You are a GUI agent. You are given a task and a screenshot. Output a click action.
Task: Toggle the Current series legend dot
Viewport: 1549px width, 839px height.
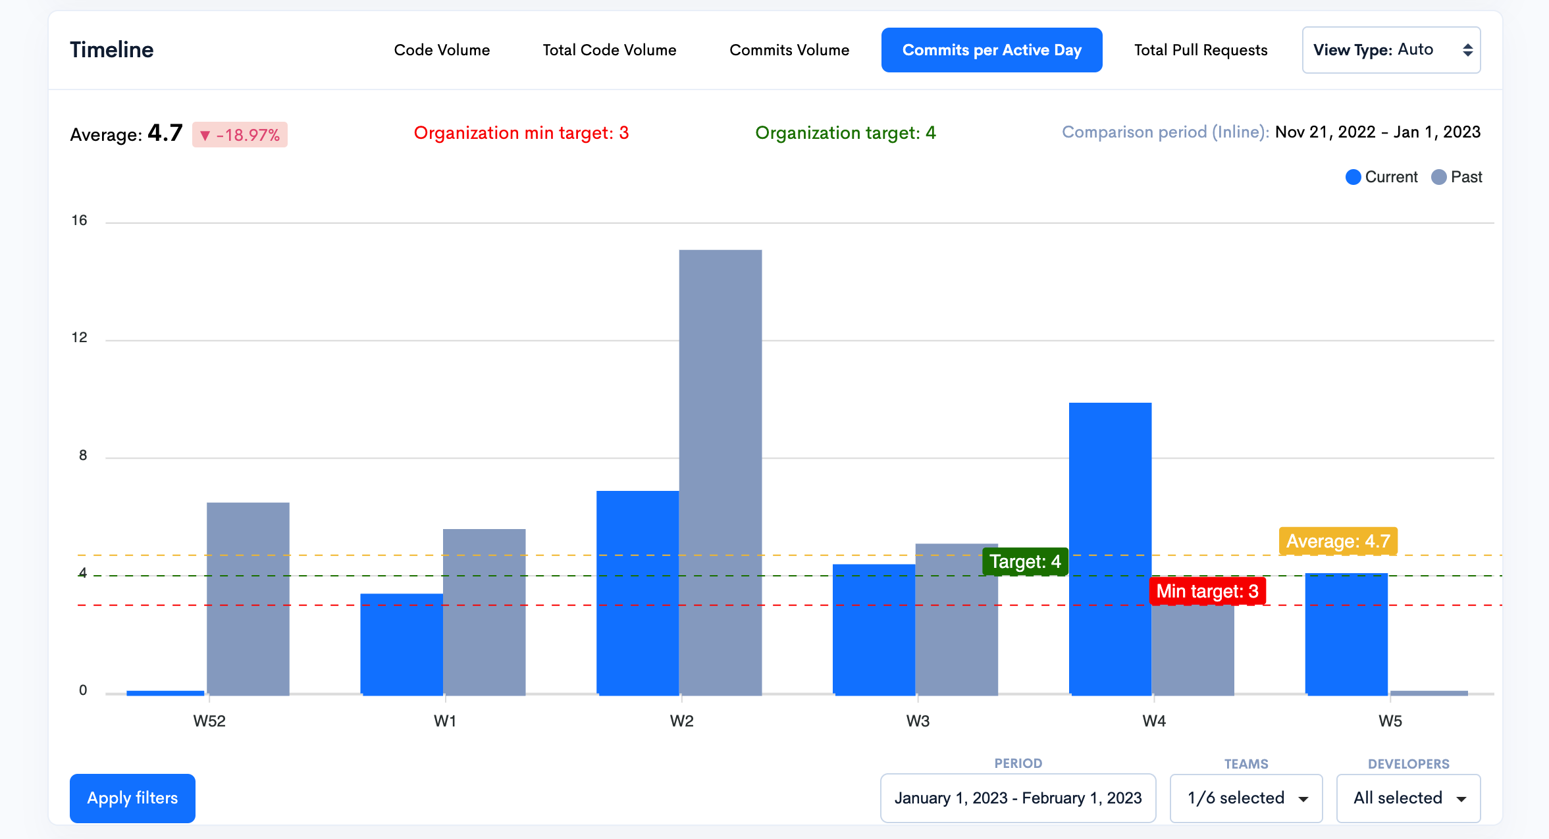[1353, 177]
